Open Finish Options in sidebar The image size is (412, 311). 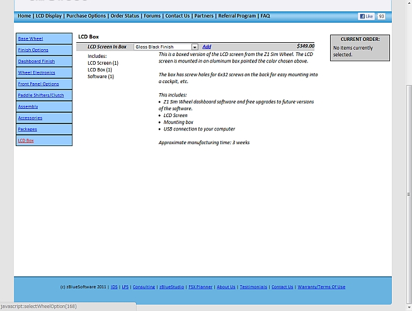33,50
